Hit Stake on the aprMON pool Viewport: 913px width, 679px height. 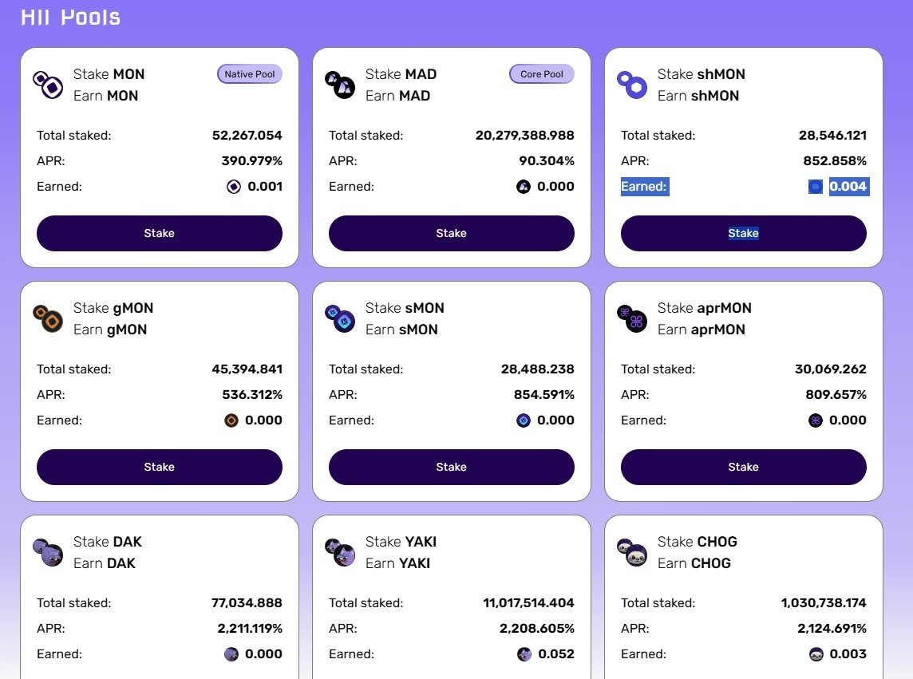coord(743,468)
